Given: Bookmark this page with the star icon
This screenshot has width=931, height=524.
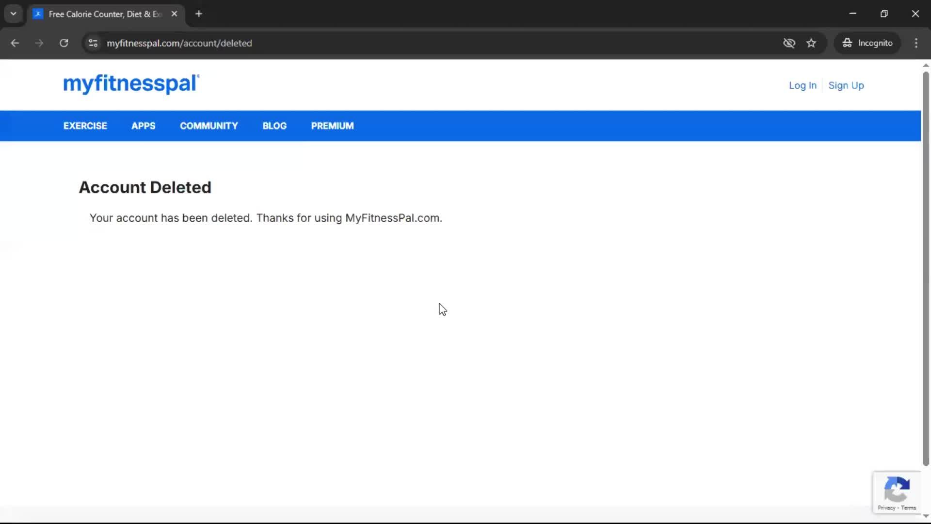Looking at the screenshot, I should (x=811, y=43).
